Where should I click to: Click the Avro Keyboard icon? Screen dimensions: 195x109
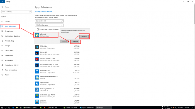(37, 90)
